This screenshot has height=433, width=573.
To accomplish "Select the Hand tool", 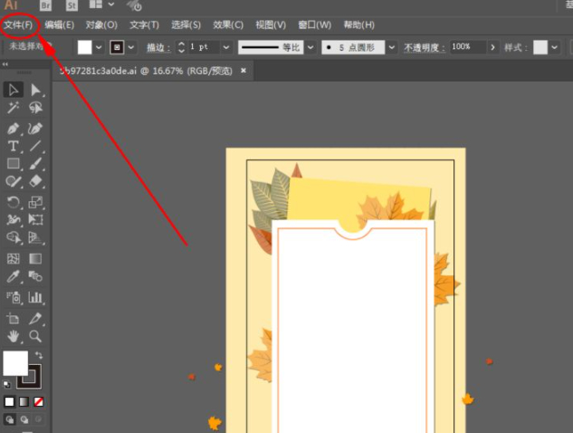I will (x=14, y=336).
